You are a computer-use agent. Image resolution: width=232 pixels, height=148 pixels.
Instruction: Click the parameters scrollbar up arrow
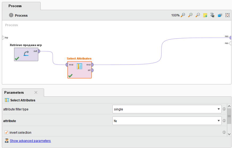point(229,106)
